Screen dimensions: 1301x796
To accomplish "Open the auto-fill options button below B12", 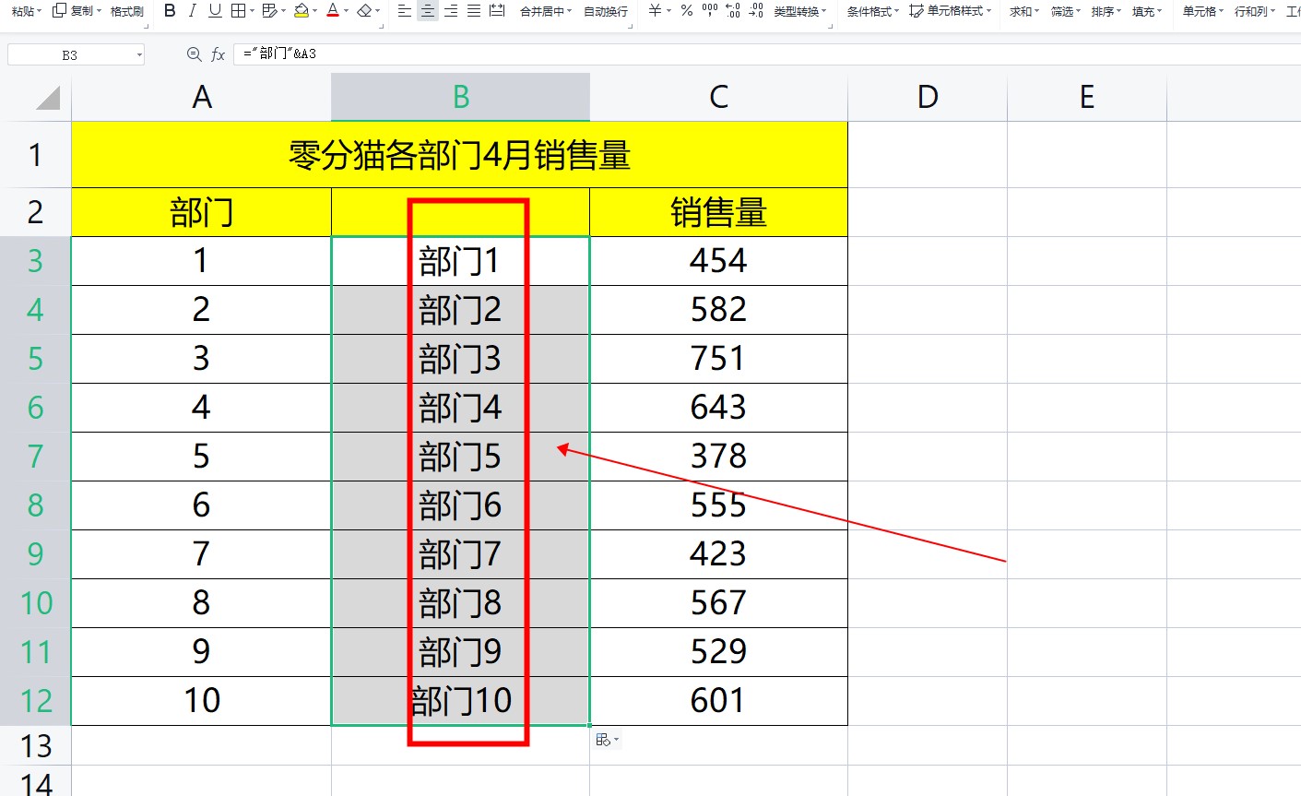I will [x=608, y=740].
